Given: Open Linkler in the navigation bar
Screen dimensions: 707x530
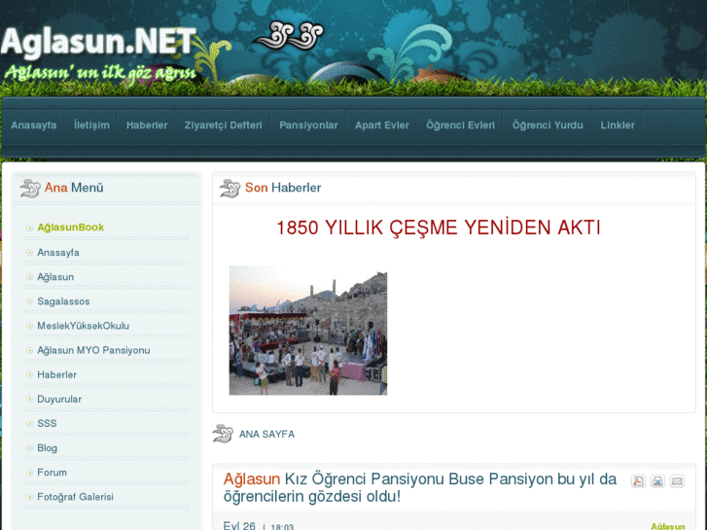Looking at the screenshot, I should (x=618, y=125).
